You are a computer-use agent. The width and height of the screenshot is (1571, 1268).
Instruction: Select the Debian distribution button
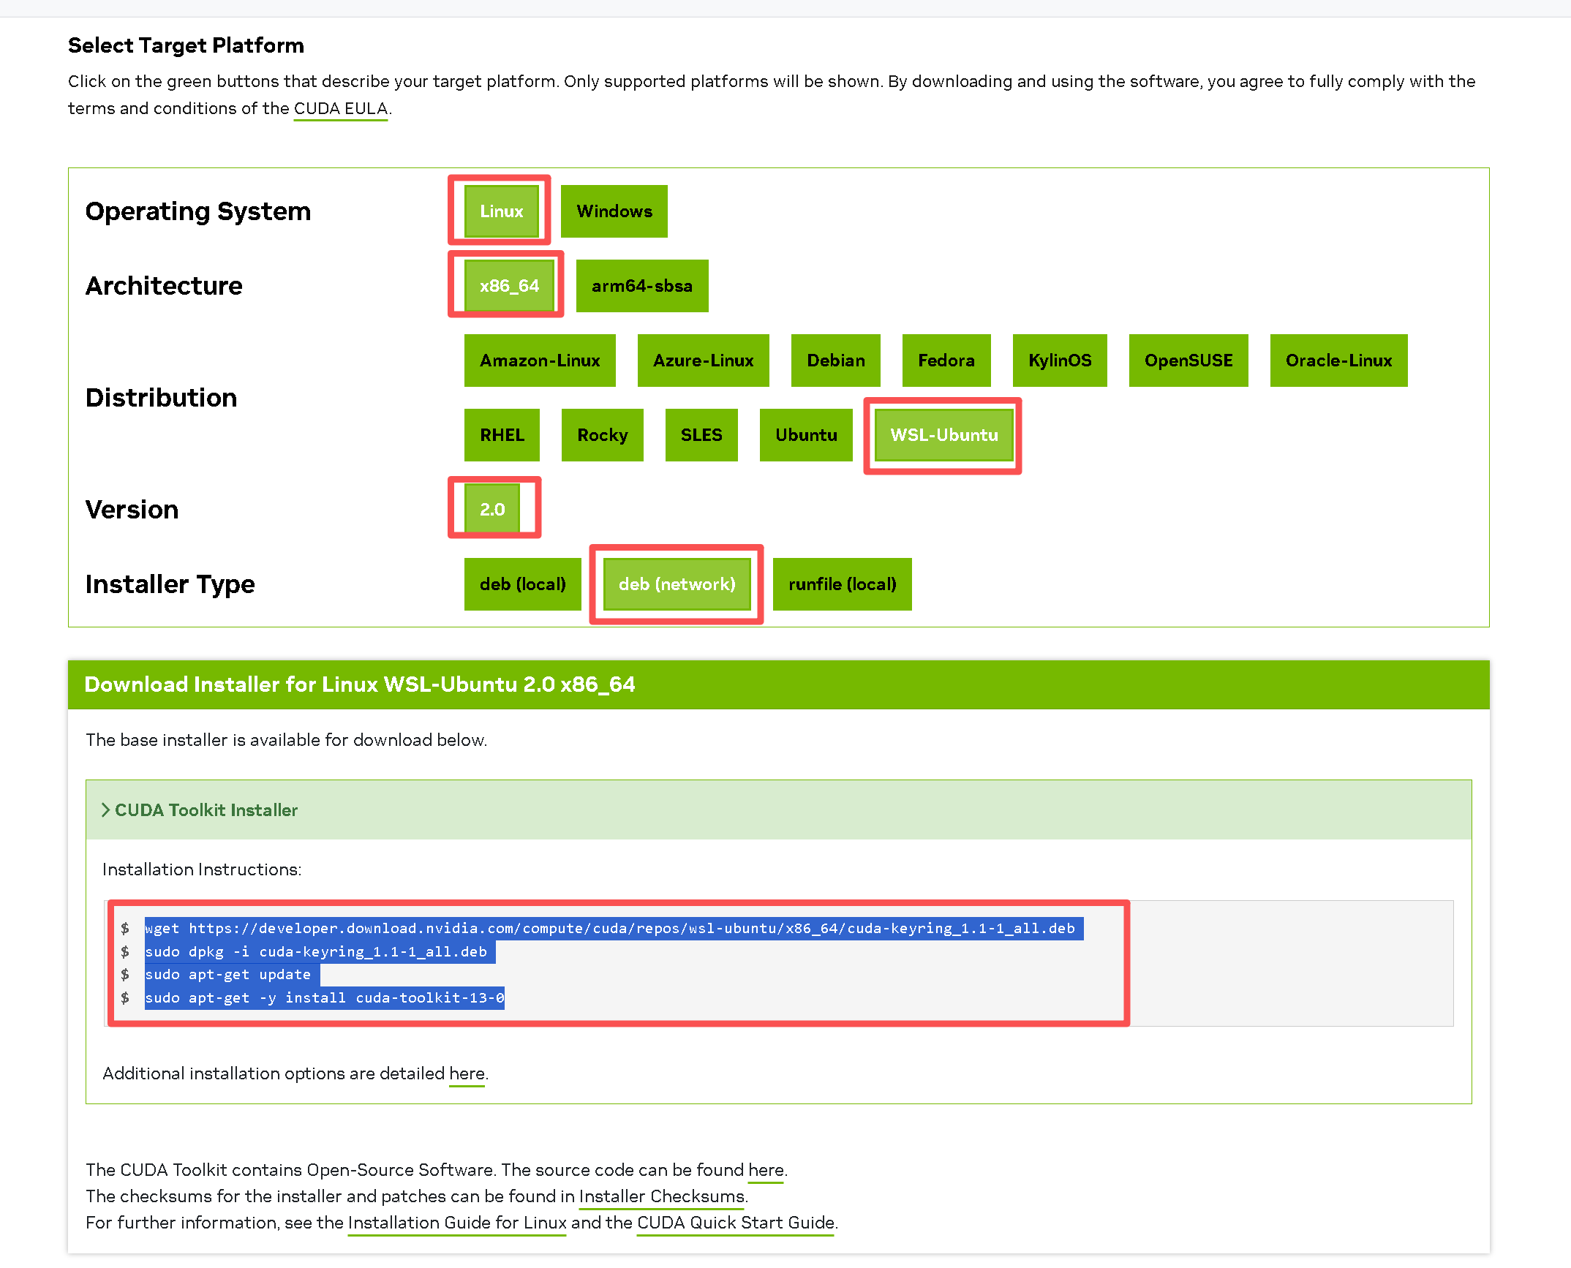point(835,361)
